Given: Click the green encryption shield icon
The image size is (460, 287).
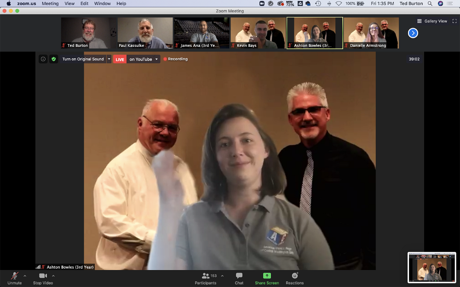Looking at the screenshot, I should tap(54, 59).
